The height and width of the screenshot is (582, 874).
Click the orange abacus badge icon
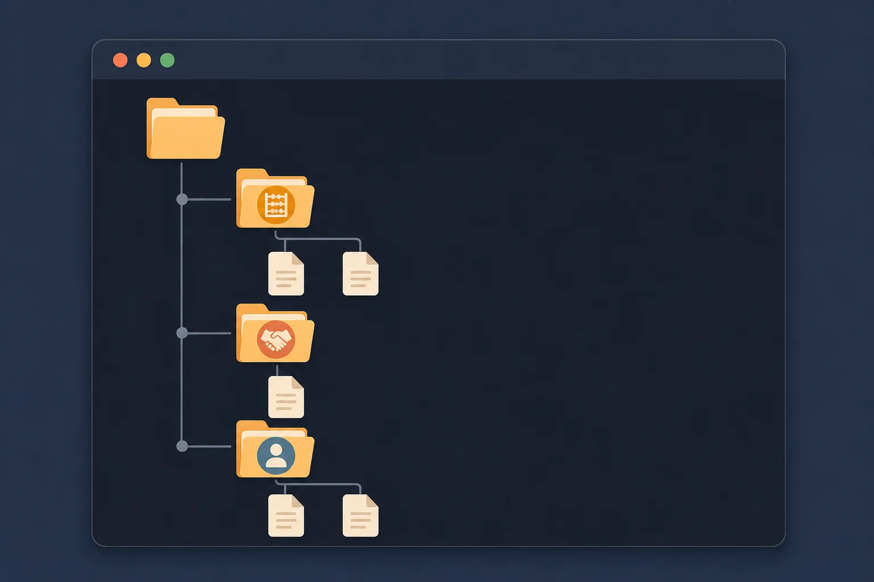click(276, 205)
